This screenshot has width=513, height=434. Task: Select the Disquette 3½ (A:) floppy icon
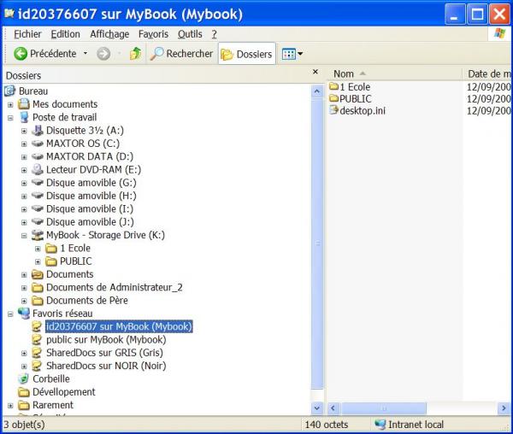tap(38, 131)
